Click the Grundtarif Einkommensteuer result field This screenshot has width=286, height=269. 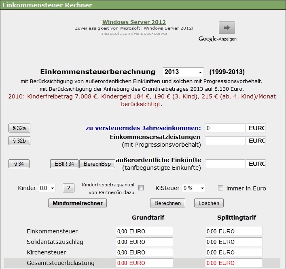tap(144, 231)
